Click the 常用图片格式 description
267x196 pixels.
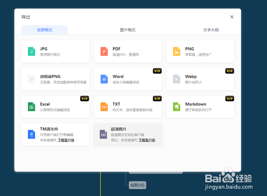pos(50,55)
